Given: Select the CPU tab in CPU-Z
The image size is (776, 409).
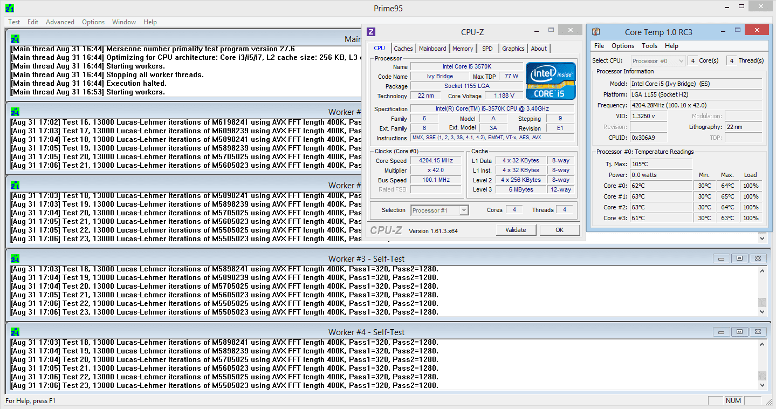Looking at the screenshot, I should 380,48.
